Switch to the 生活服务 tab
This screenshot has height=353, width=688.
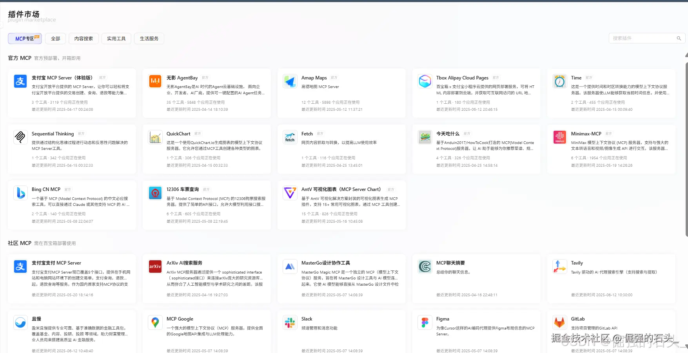pyautogui.click(x=149, y=38)
